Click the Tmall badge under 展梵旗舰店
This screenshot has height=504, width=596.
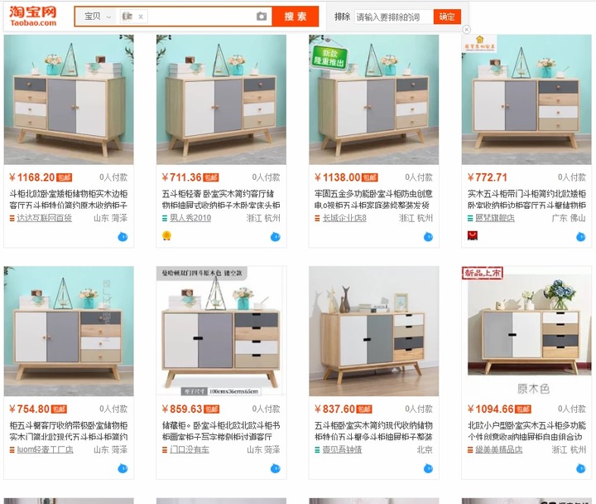click(473, 236)
